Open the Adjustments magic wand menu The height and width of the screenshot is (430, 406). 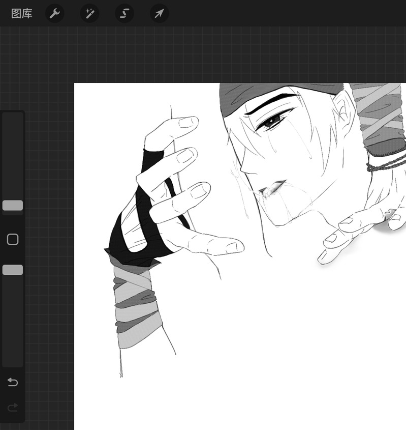coord(89,13)
